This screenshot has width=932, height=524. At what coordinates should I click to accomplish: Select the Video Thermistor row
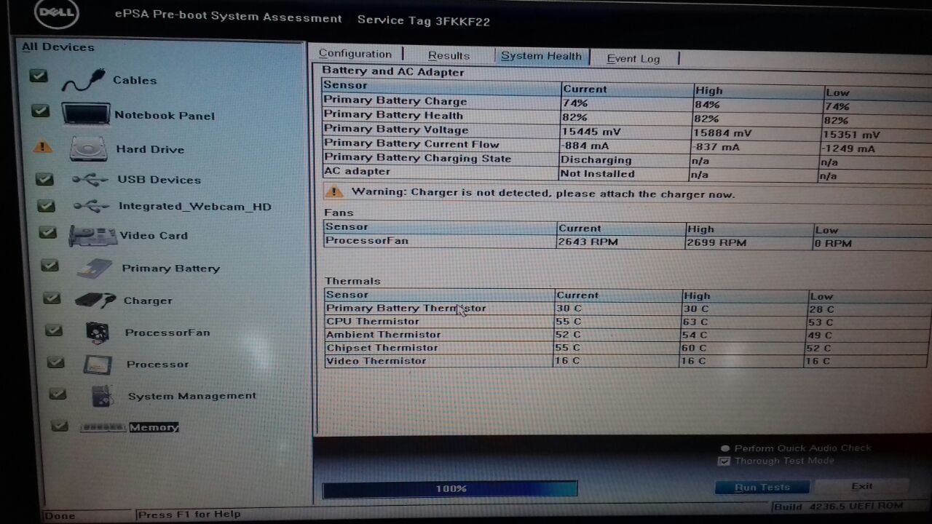pyautogui.click(x=628, y=361)
